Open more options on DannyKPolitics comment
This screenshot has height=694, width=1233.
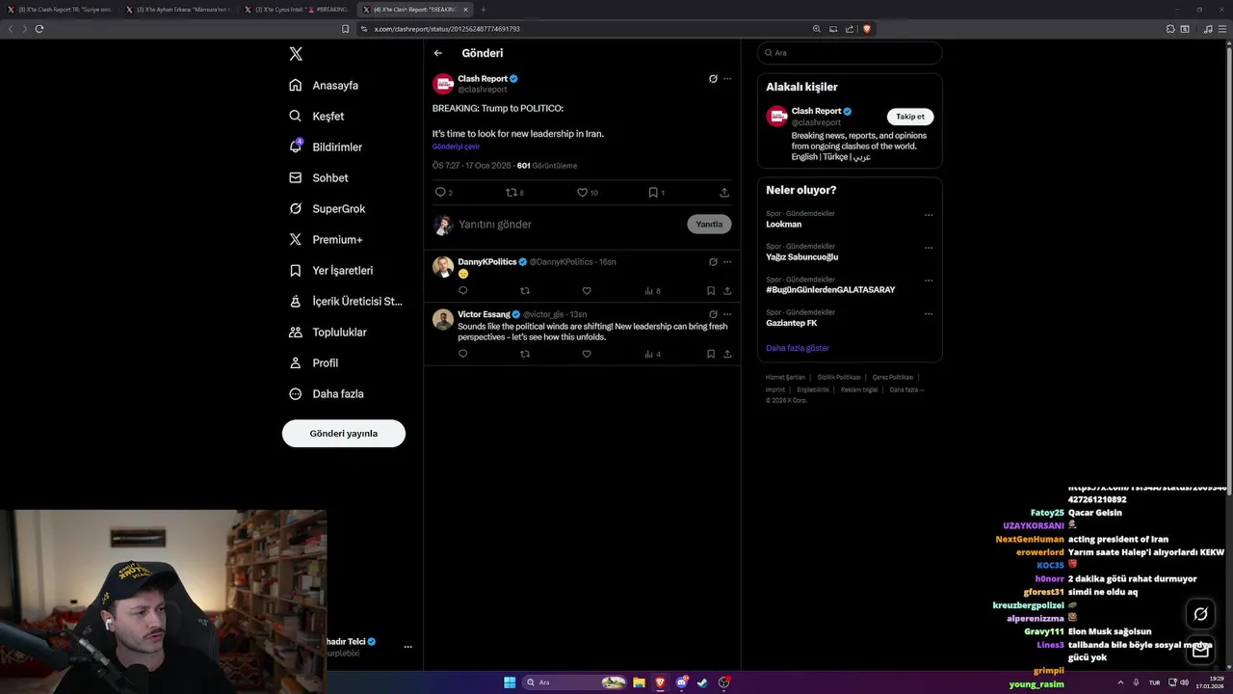tap(727, 262)
